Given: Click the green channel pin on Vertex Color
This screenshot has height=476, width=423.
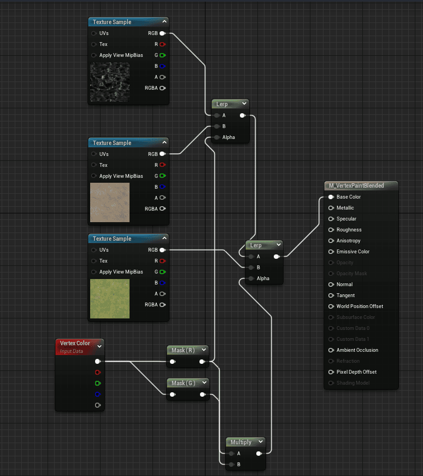Looking at the screenshot, I should [x=98, y=384].
